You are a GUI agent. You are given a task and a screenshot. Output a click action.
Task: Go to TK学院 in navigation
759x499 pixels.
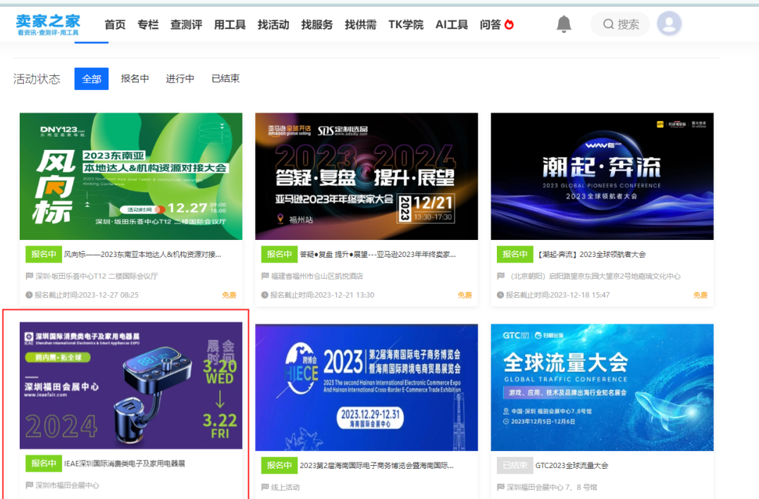[406, 25]
